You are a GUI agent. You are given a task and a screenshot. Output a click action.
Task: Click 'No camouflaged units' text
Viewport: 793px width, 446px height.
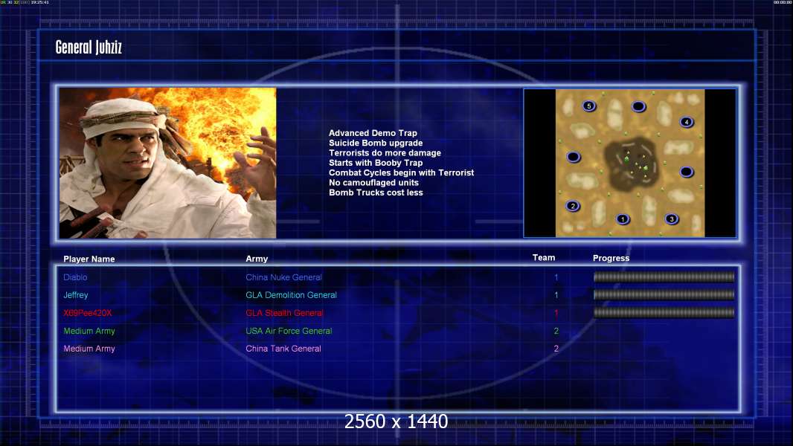pyautogui.click(x=373, y=182)
